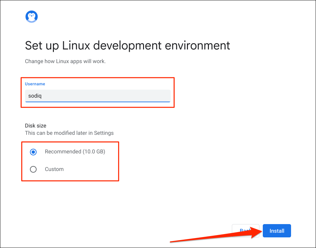Viewport: 316px width, 248px height.
Task: Select the Recommended (10.0 GB) radio button
Action: [33, 152]
